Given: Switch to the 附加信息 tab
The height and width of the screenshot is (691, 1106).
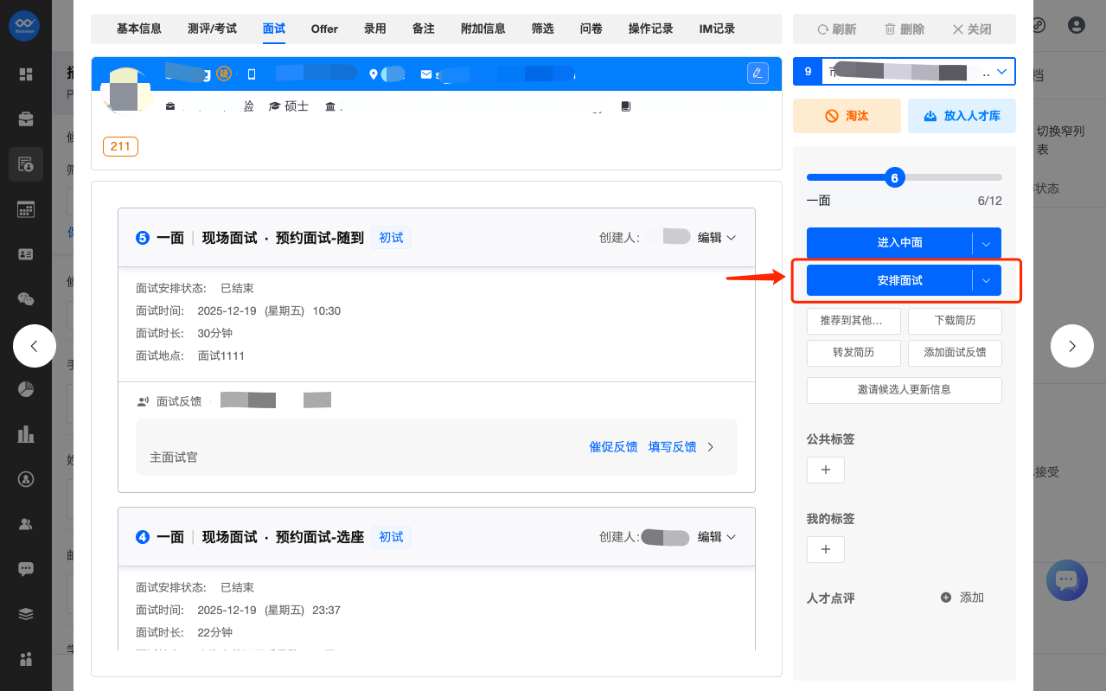Looking at the screenshot, I should pos(483,29).
